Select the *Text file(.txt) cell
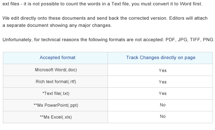Viewport: 215px width, 130px height. pyautogui.click(x=55, y=93)
